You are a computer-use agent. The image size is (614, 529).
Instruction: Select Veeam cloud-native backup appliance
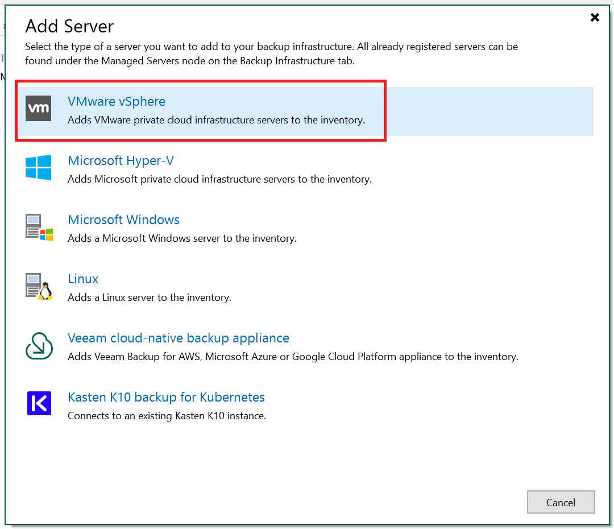coord(179,338)
